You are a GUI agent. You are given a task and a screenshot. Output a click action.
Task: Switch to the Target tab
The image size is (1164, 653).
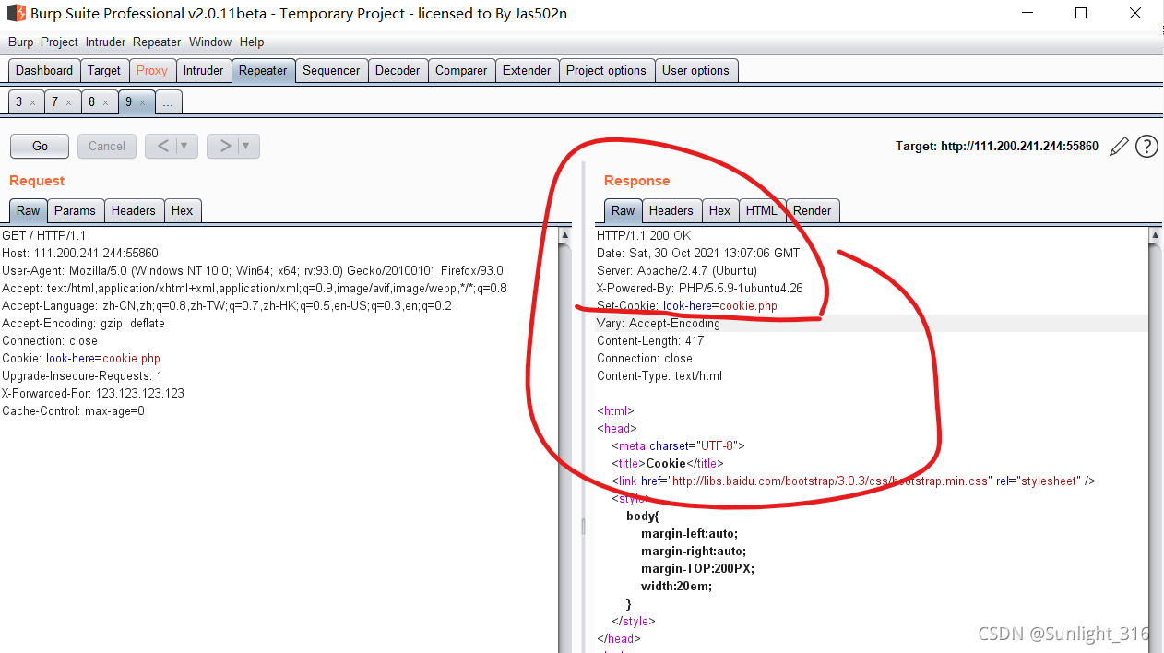104,70
